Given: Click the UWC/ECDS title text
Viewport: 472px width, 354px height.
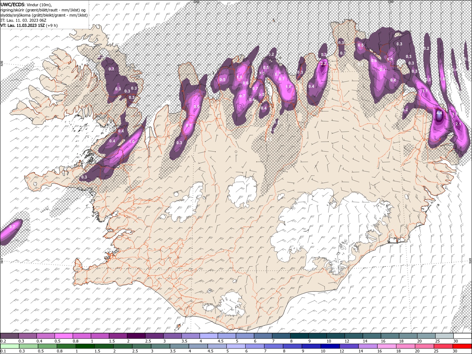Looking at the screenshot, I should click(13, 4).
